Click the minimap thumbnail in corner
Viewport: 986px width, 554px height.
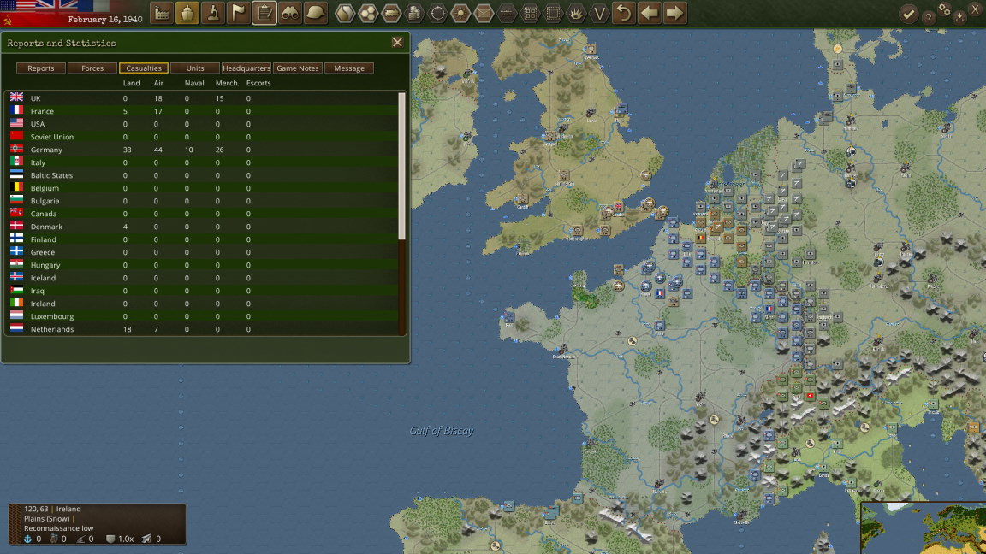pos(924,527)
